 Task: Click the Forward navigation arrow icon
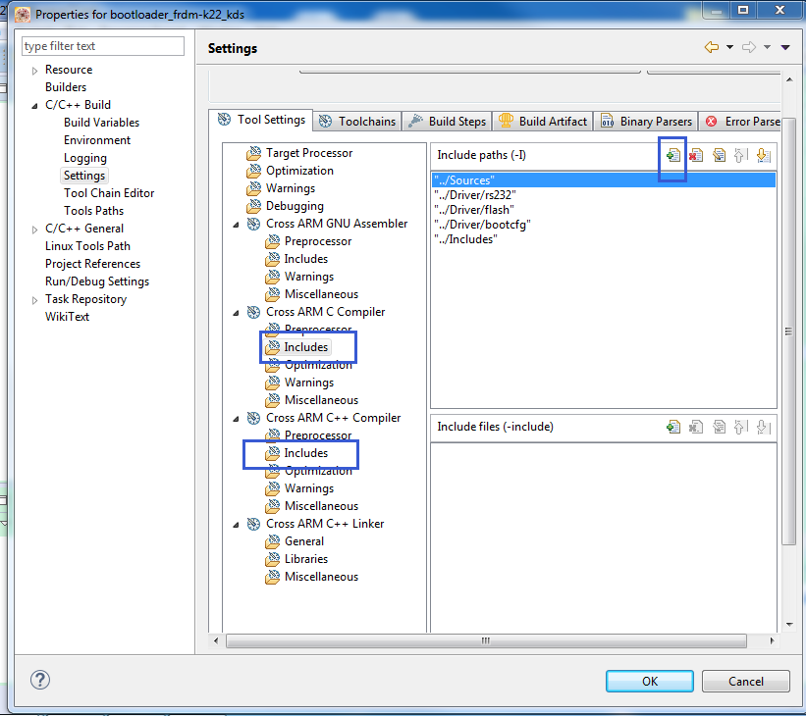click(x=749, y=47)
